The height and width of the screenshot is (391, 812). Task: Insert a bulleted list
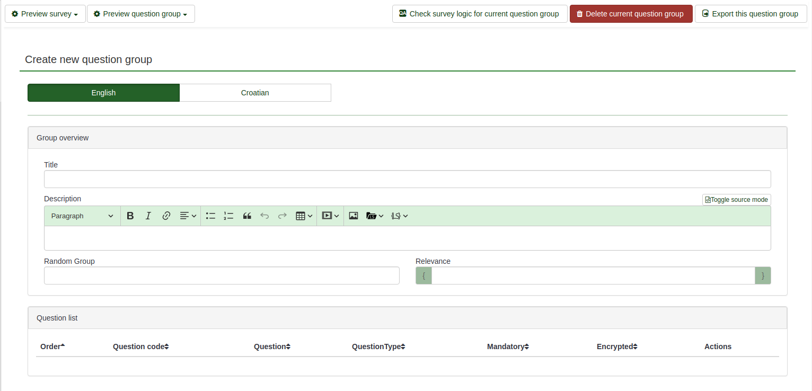(x=210, y=216)
